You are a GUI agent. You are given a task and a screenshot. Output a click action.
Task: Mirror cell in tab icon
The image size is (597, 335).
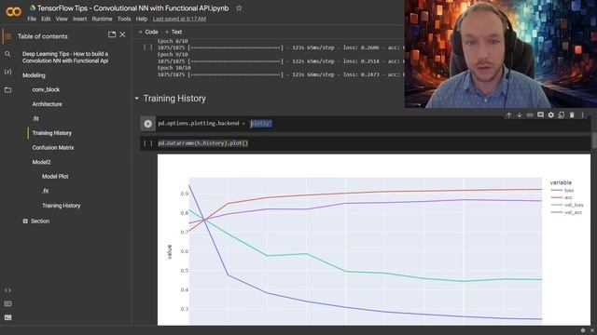pyautogui.click(x=562, y=114)
